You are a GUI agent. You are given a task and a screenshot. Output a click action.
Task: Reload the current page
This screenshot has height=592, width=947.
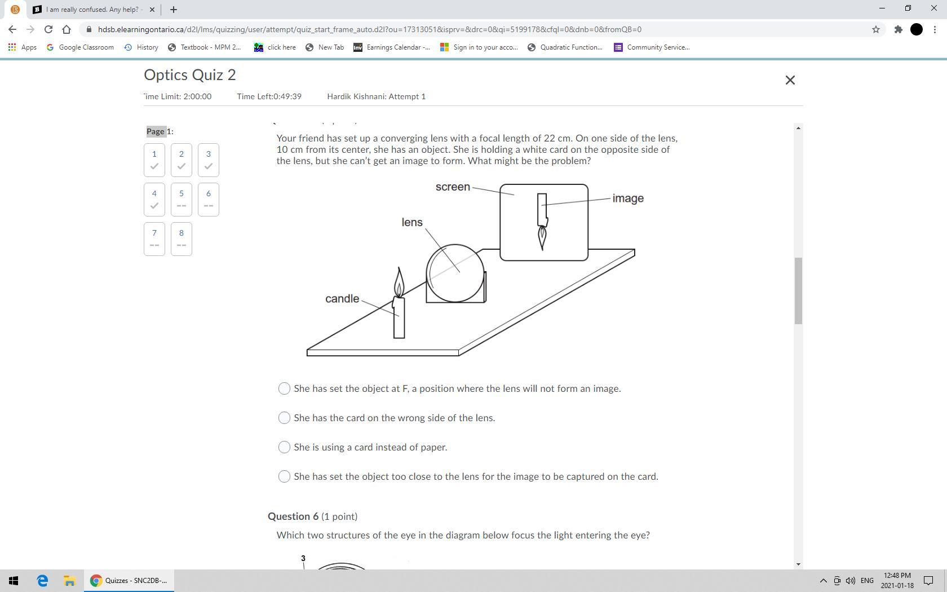(x=48, y=29)
